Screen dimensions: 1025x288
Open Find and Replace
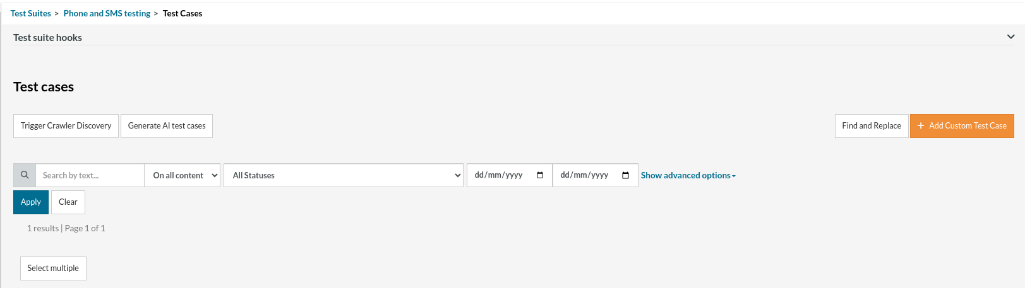point(872,126)
